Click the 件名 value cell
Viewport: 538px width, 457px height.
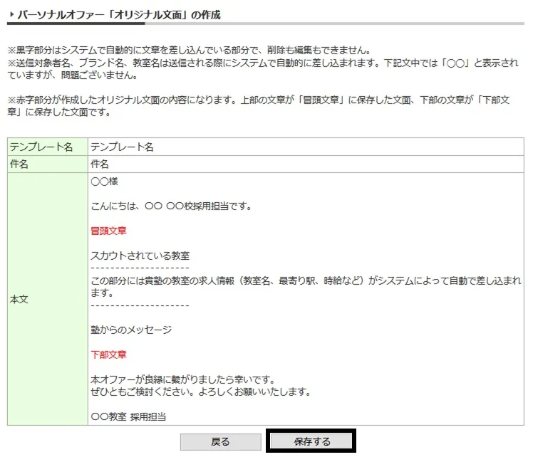(100, 164)
